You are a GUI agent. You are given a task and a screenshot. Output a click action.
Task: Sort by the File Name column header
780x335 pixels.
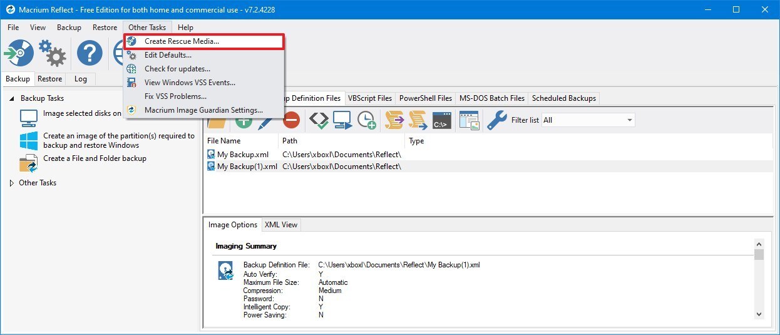point(241,141)
